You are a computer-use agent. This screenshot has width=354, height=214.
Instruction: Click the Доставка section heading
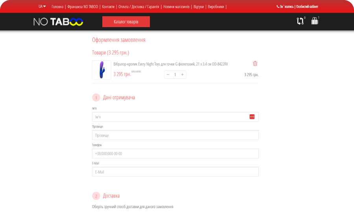[x=111, y=196]
